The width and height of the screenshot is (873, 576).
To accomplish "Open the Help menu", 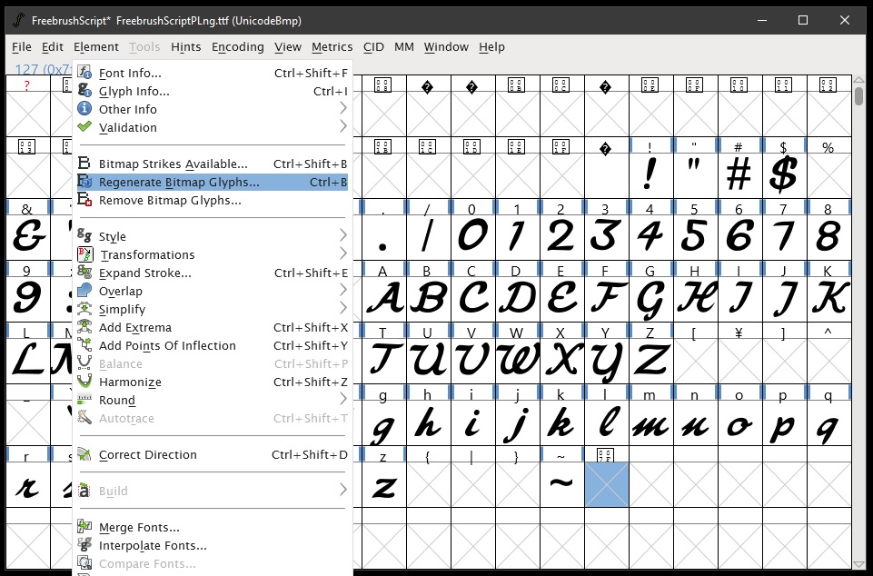I will 491,47.
